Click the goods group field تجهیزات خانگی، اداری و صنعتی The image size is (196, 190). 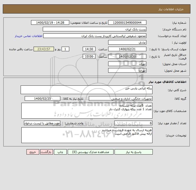(x=120, y=98)
